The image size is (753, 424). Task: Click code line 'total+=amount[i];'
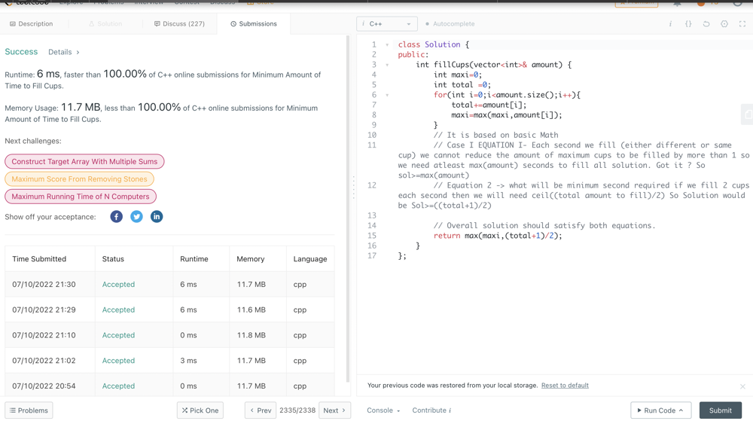tap(489, 105)
